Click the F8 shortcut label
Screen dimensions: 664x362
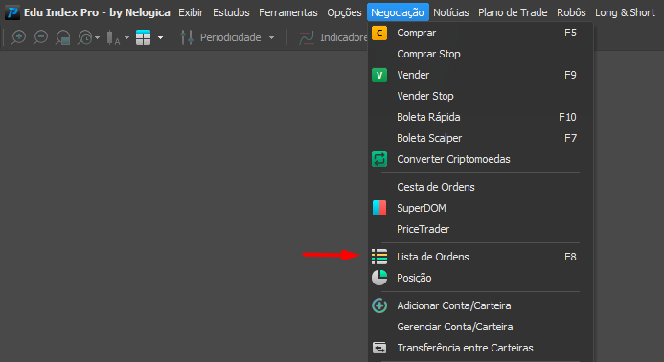click(x=570, y=257)
